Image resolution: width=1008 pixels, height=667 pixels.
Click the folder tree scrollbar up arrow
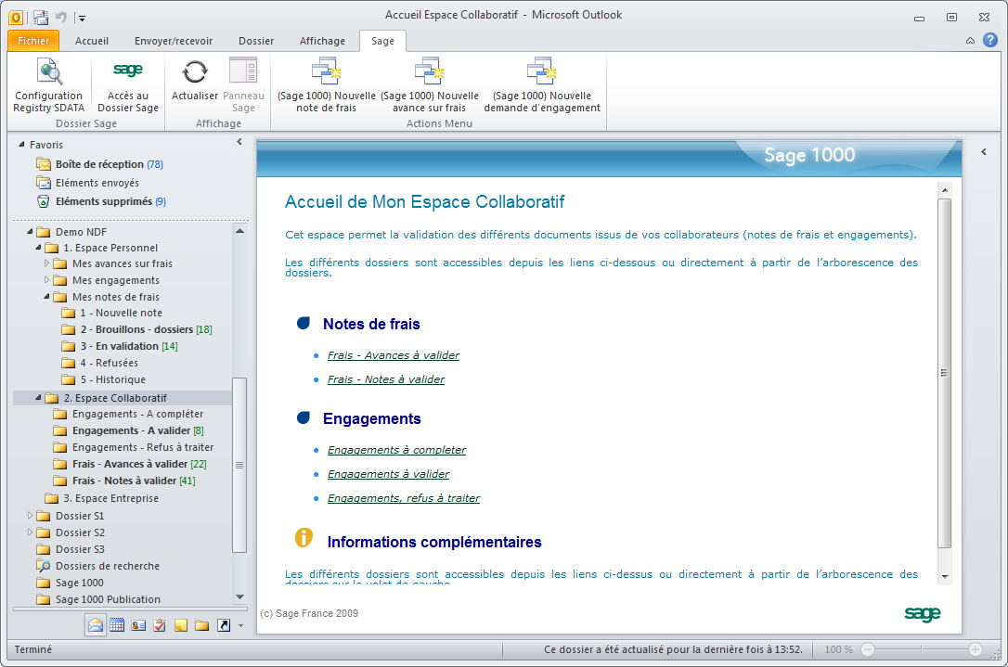click(239, 231)
